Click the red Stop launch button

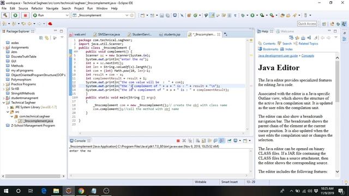[x=26, y=15]
